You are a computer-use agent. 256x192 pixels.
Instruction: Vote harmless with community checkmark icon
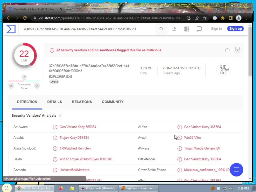[37, 86]
